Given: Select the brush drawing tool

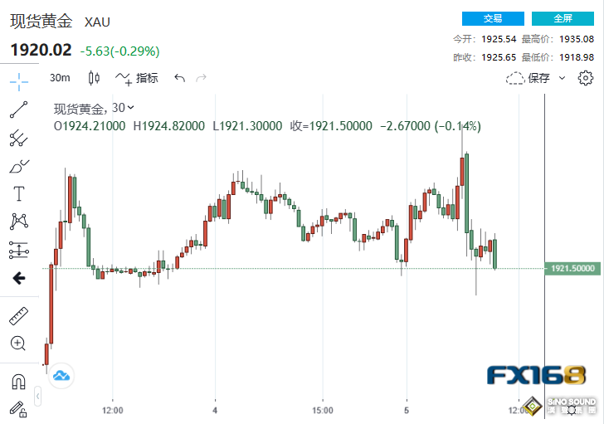Looking at the screenshot, I should pyautogui.click(x=18, y=166).
